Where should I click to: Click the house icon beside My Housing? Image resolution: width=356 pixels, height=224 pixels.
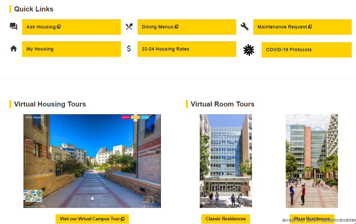pos(14,49)
